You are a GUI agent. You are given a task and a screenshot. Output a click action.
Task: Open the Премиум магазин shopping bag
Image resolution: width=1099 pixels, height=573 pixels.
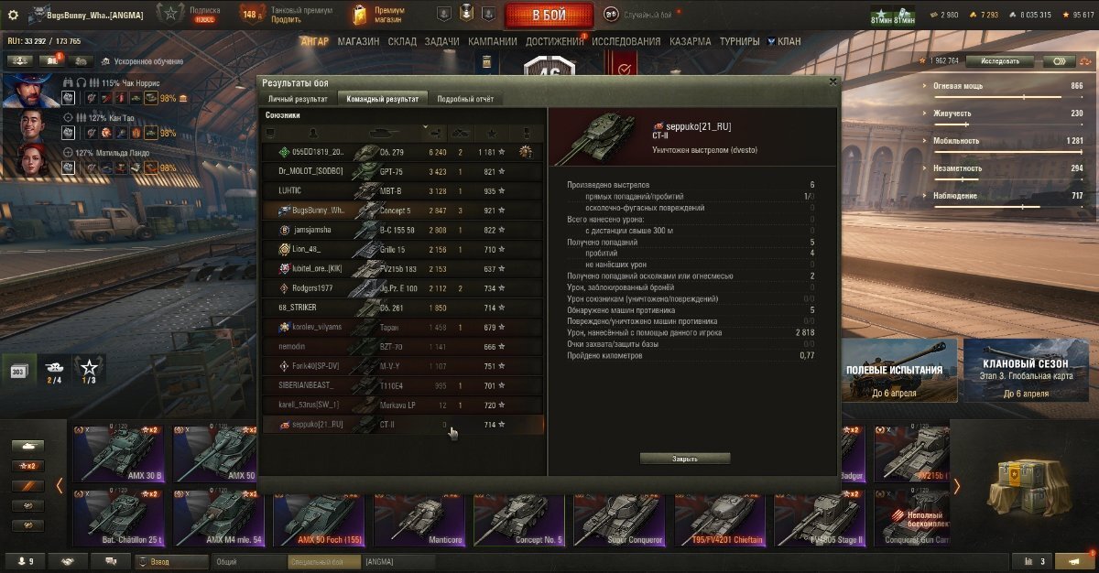[x=361, y=14]
